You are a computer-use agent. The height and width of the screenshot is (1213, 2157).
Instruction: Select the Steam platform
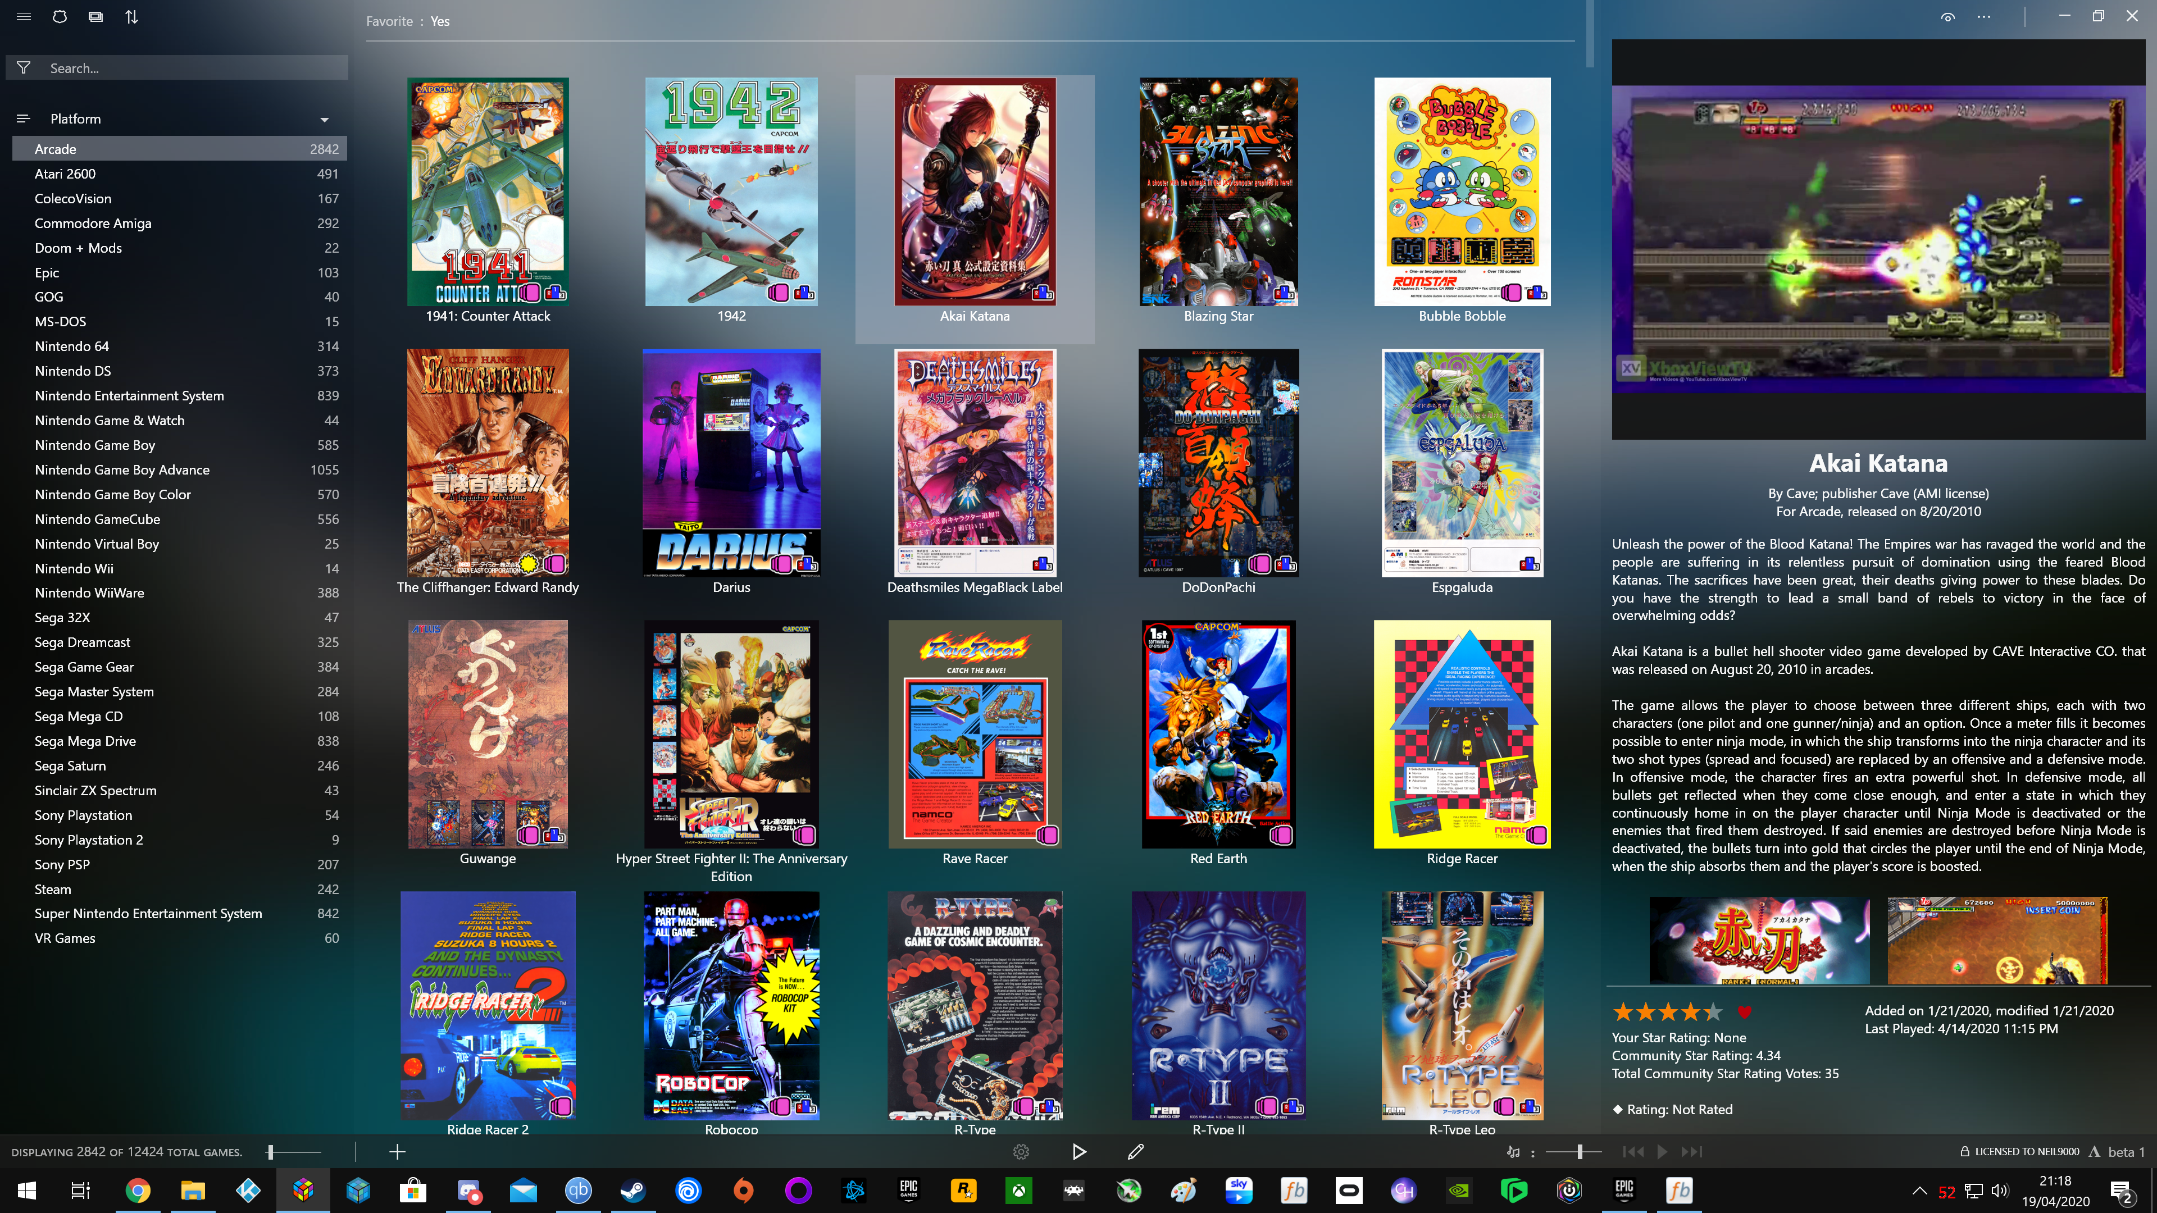(x=179, y=889)
